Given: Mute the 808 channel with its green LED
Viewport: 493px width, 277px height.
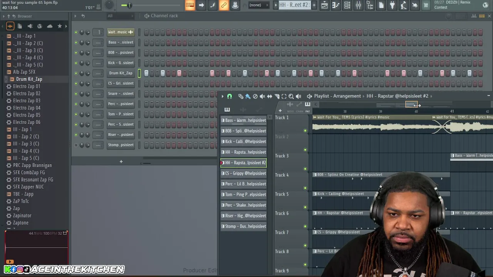Looking at the screenshot, I should (76, 53).
